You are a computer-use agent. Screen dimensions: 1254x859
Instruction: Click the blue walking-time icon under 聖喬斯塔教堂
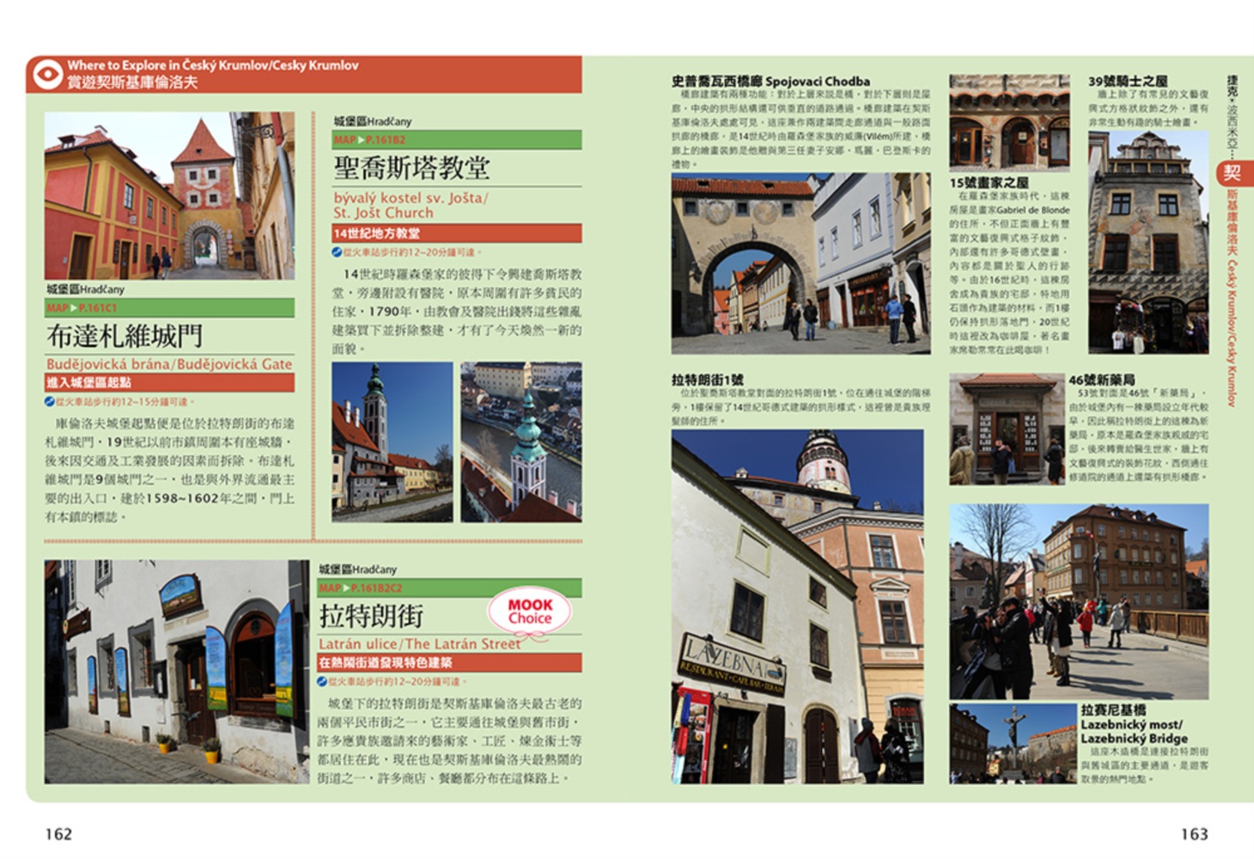[x=338, y=253]
